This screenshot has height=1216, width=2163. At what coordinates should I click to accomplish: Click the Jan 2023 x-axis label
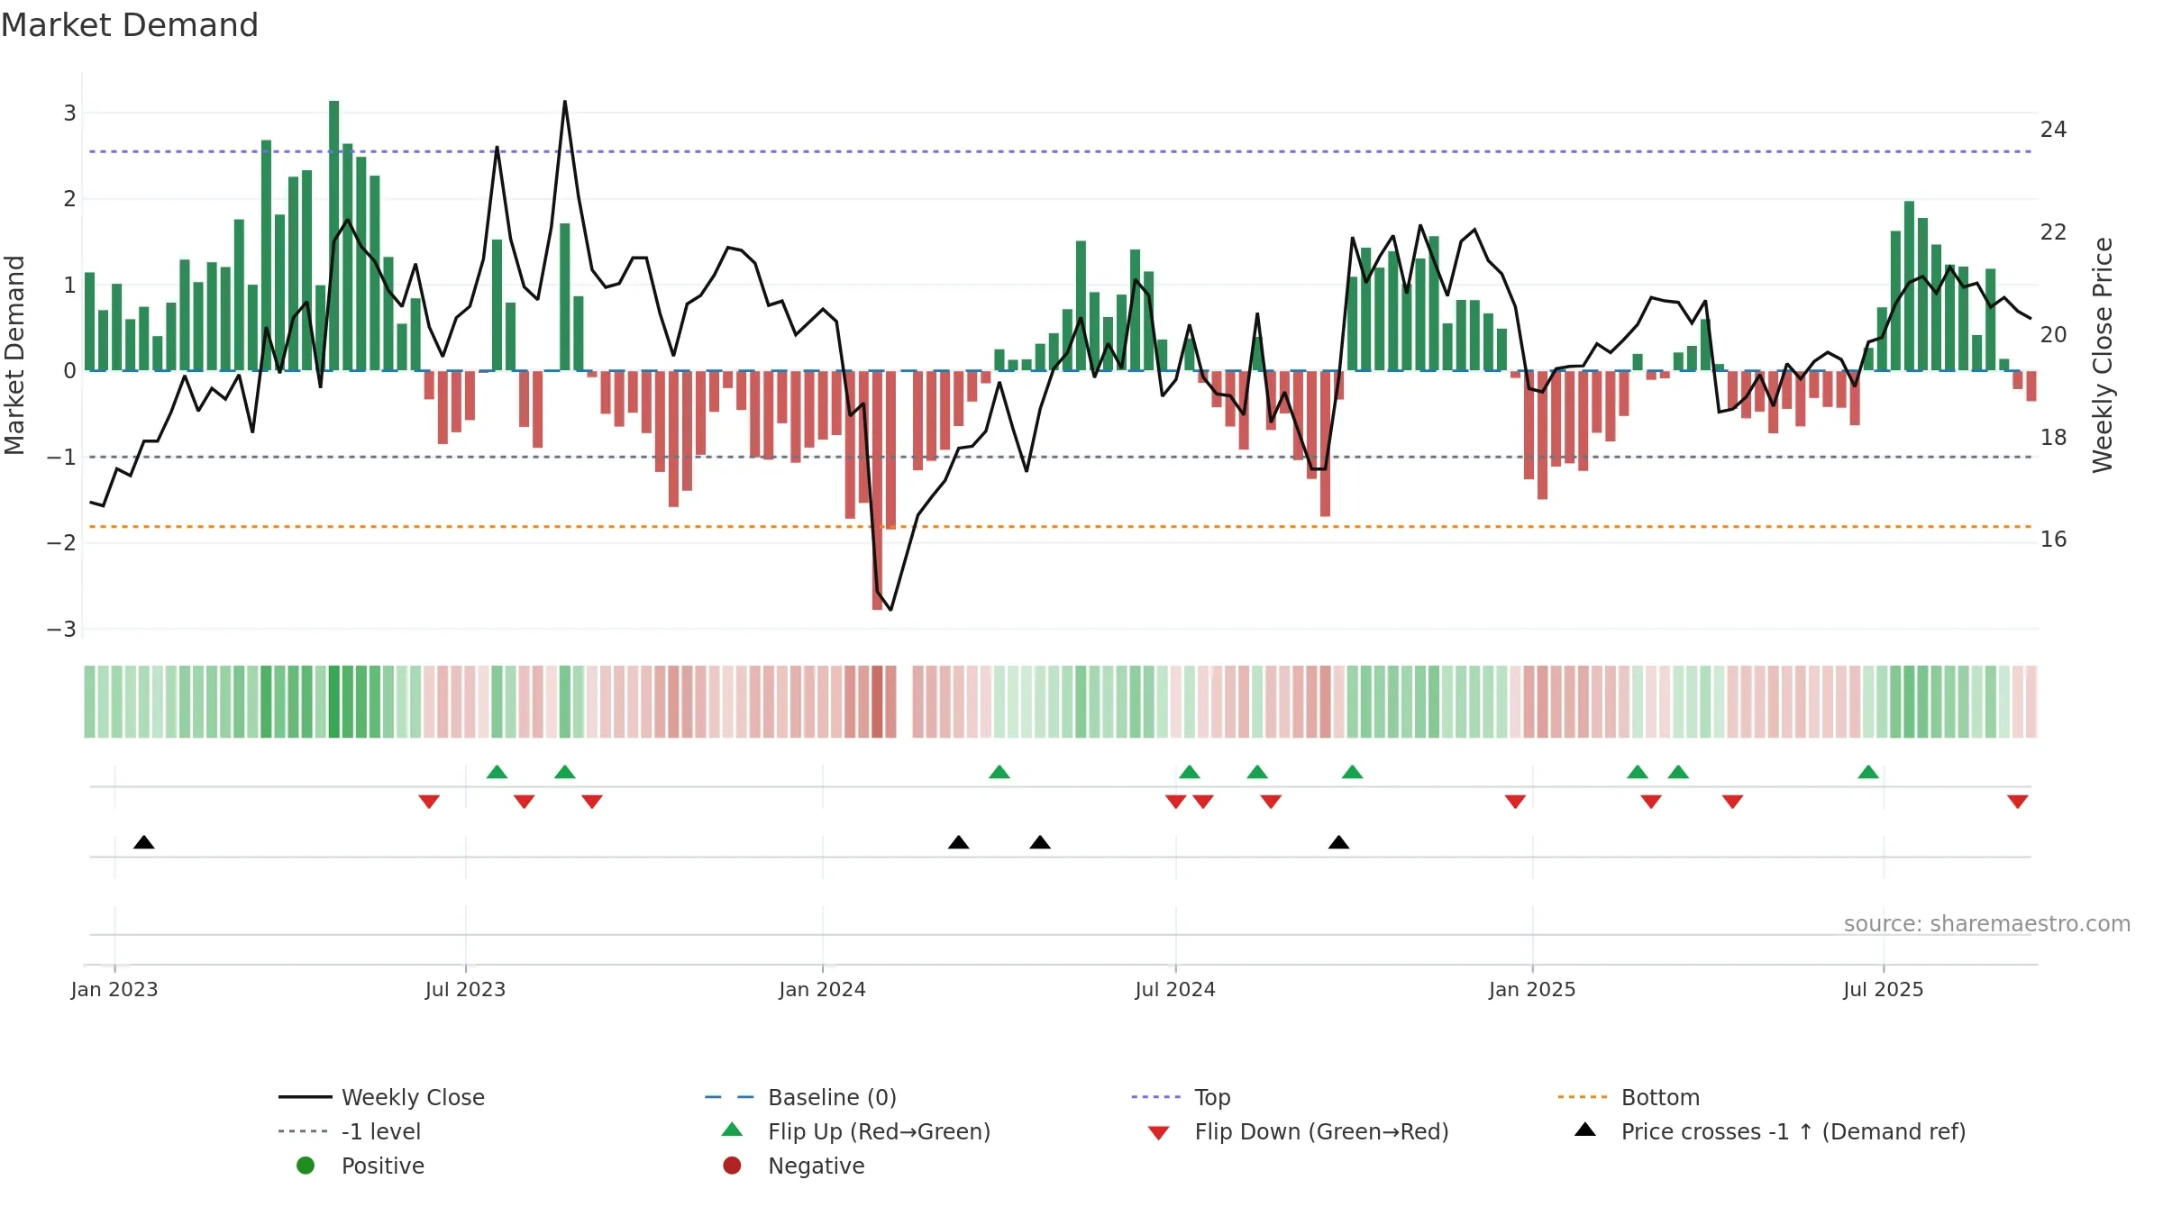click(114, 990)
